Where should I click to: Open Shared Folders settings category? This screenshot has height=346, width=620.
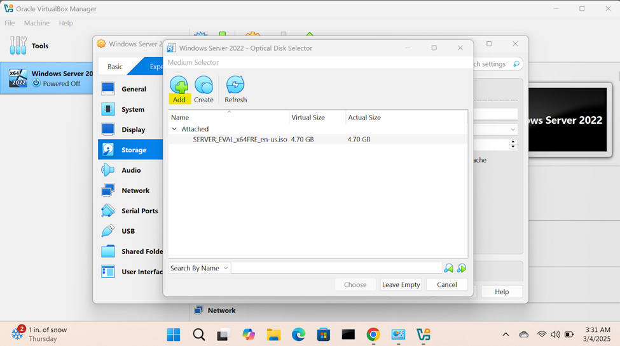(x=130, y=251)
